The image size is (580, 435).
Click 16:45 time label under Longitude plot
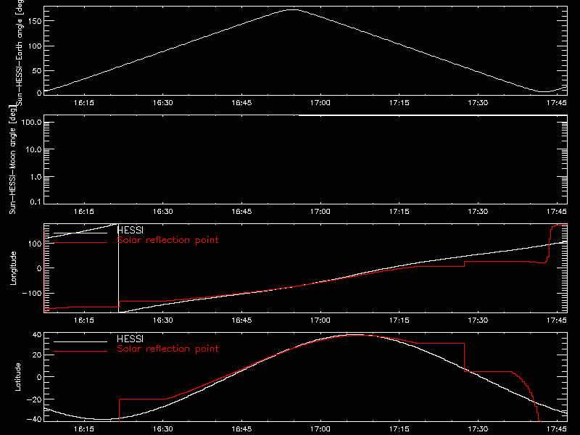[241, 320]
